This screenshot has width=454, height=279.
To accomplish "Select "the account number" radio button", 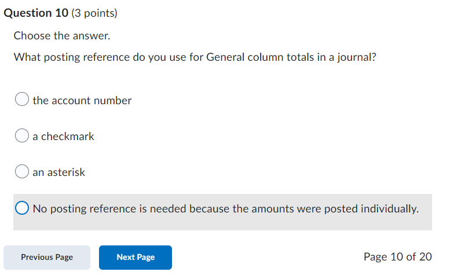I will [21, 100].
